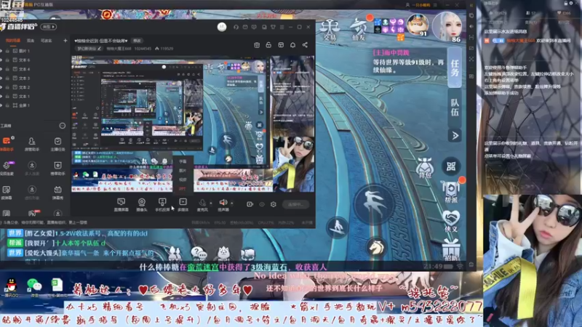This screenshot has height=327, width=582.
Task: Add 直播屏幕 screen capture source
Action: coord(121,204)
